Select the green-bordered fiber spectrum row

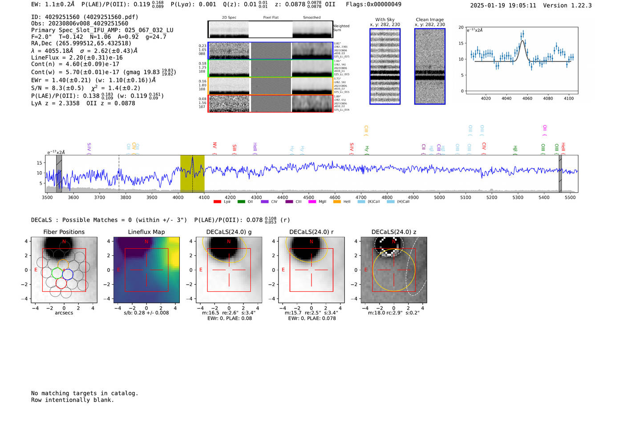pyautogui.click(x=270, y=69)
